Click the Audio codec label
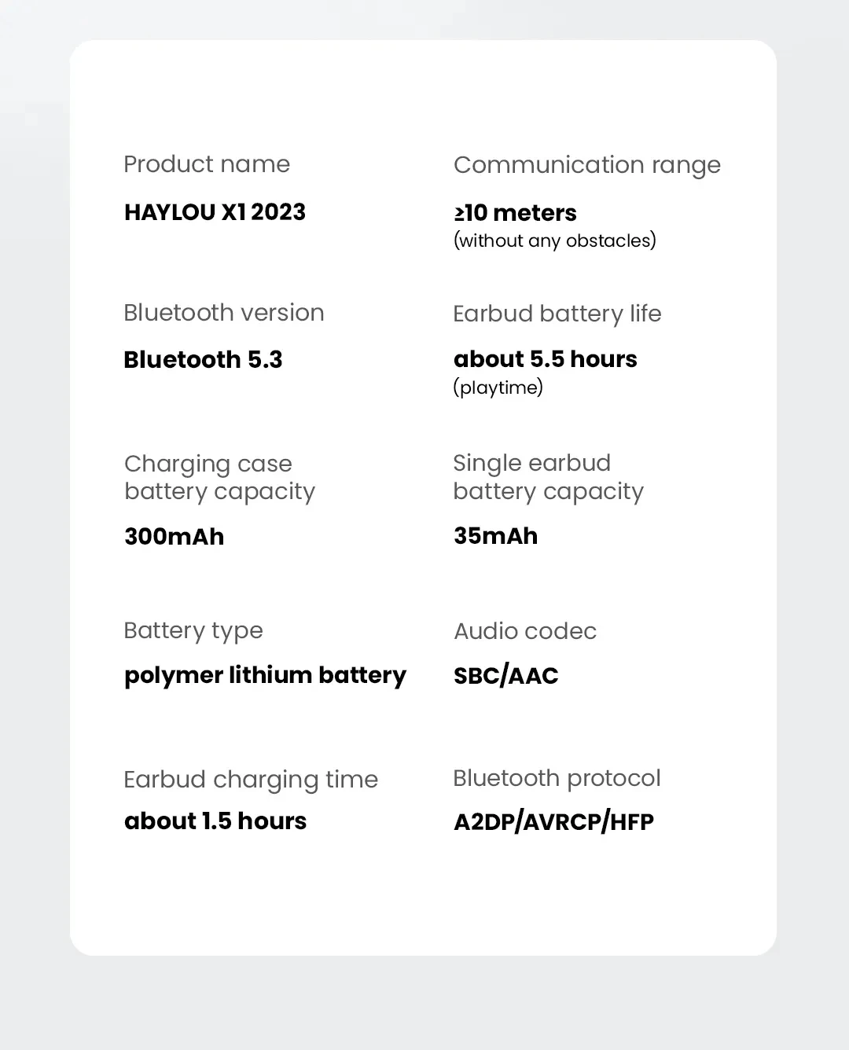This screenshot has width=849, height=1050. click(x=524, y=631)
